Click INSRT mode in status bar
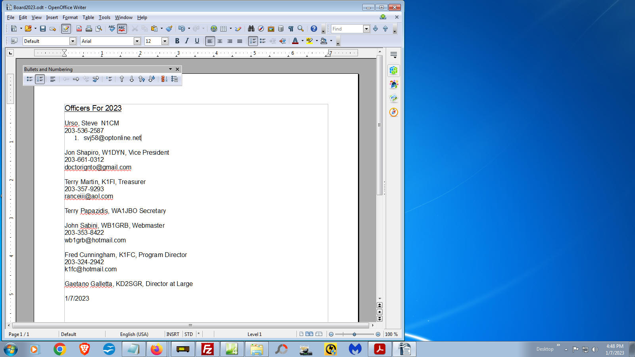Screen dimensions: 635x357 pos(173,334)
